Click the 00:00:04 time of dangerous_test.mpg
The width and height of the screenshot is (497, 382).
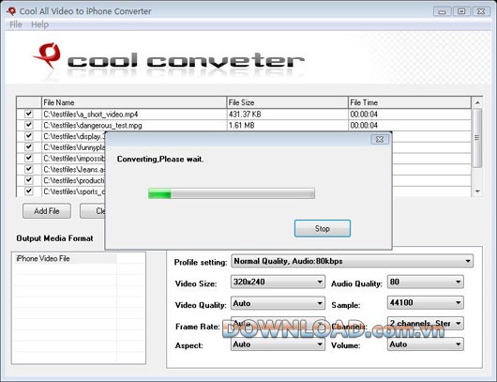[x=364, y=125]
